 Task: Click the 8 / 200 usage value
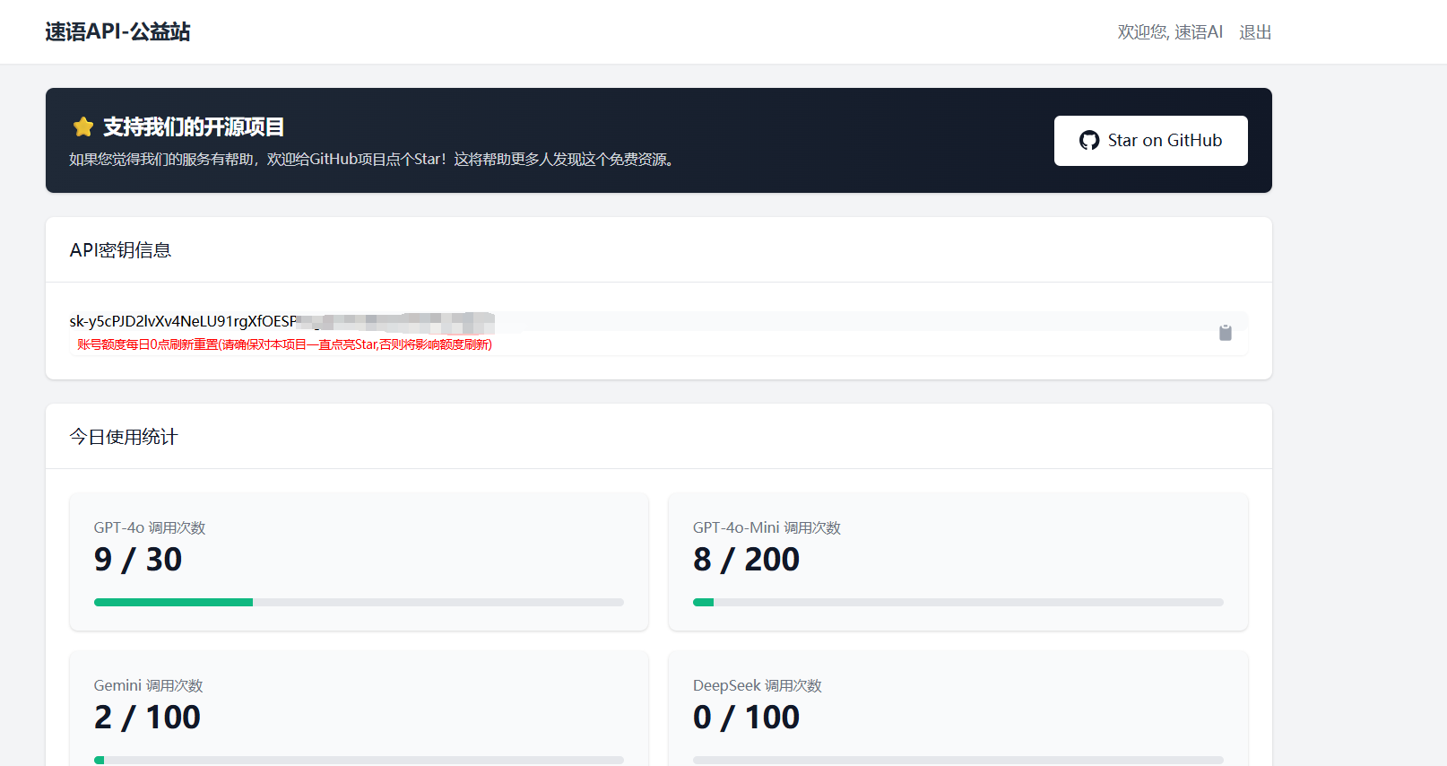click(746, 560)
